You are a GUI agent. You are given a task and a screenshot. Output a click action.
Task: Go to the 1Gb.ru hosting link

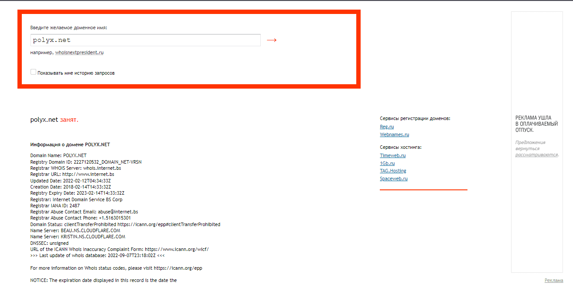click(x=387, y=163)
